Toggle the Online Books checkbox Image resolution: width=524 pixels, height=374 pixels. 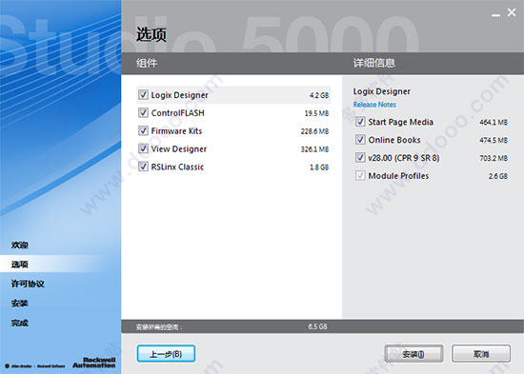coord(360,140)
